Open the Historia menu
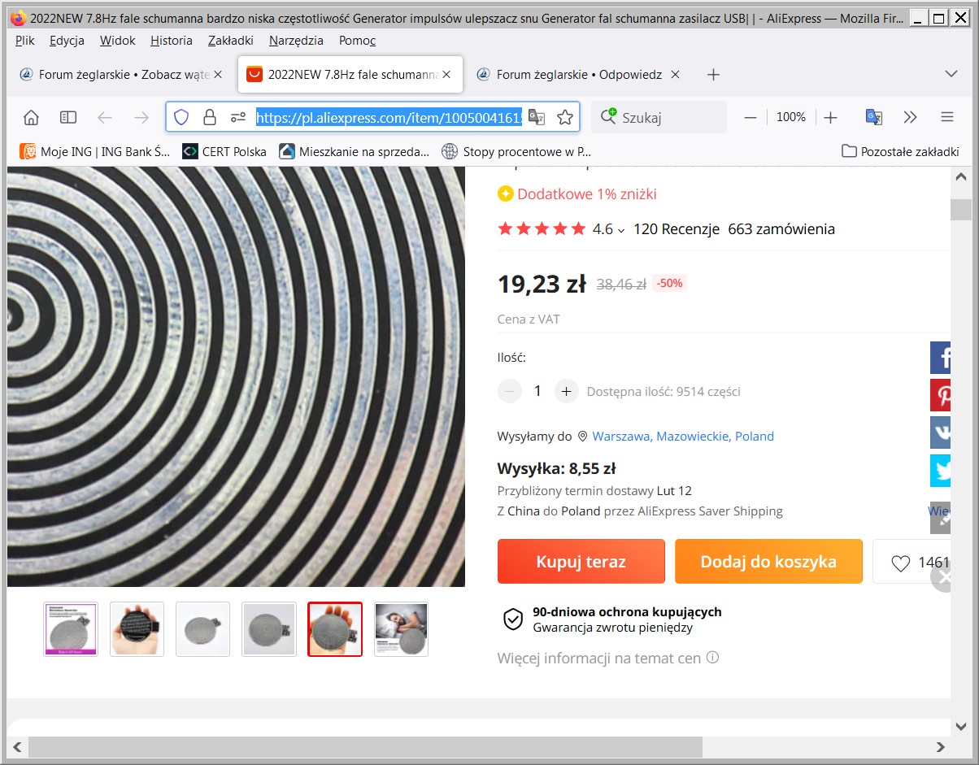This screenshot has height=765, width=979. click(172, 40)
